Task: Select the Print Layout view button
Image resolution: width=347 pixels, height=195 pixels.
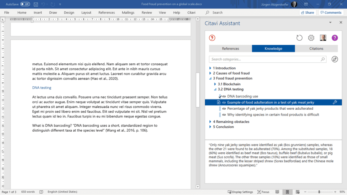Action: tap(287, 192)
